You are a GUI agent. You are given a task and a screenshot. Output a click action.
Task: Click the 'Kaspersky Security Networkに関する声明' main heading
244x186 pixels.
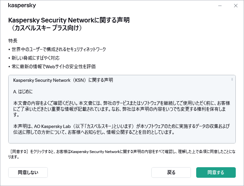point(69,20)
